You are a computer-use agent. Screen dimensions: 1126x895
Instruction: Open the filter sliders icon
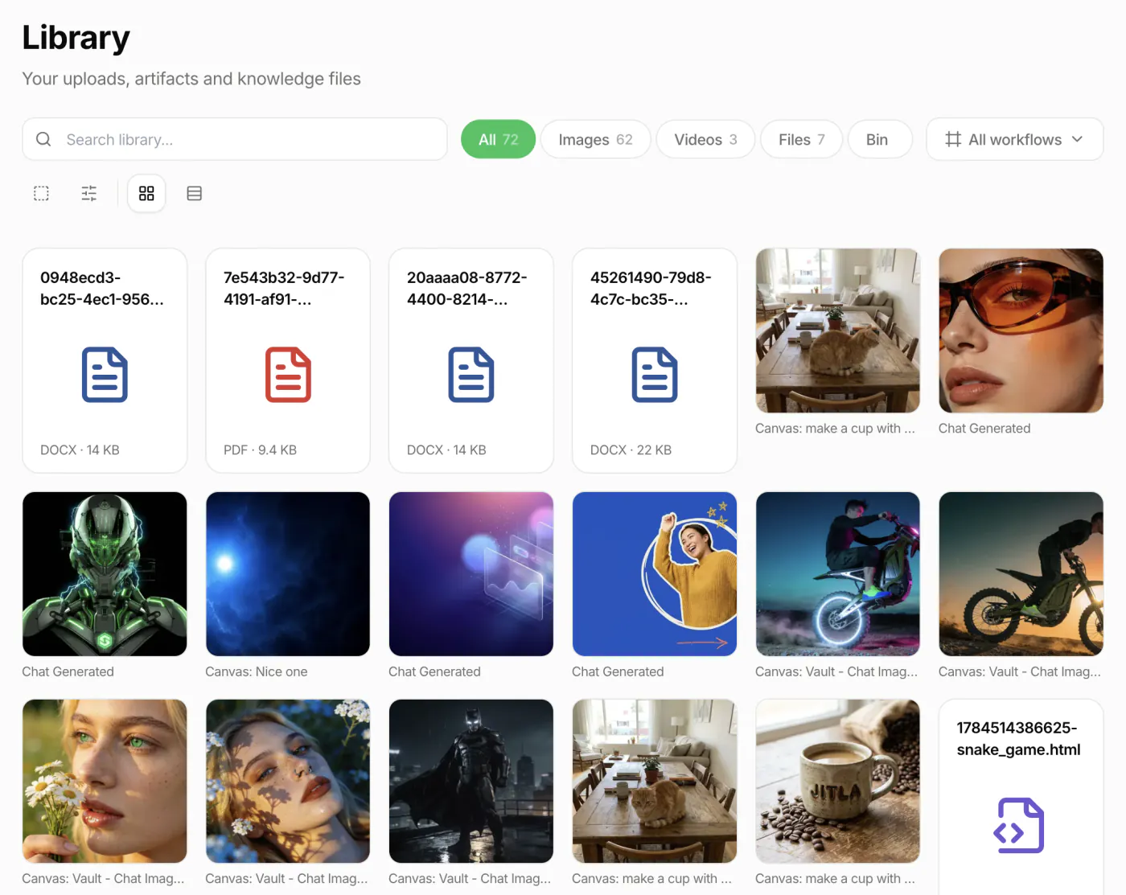89,193
